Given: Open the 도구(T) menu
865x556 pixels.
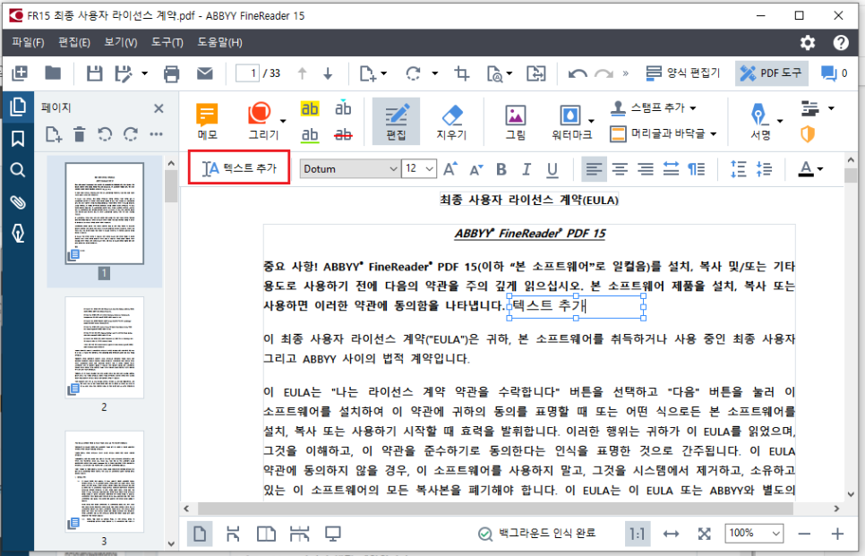Looking at the screenshot, I should [167, 42].
